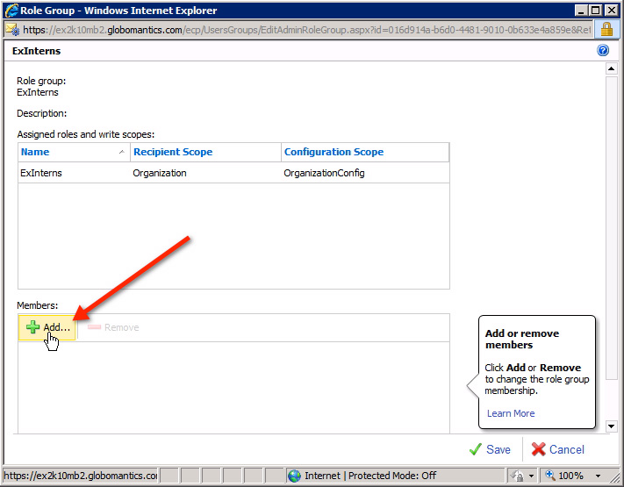This screenshot has height=487, width=624.
Task: Click the Internet Protected Mode status text
Action: [x=370, y=476]
